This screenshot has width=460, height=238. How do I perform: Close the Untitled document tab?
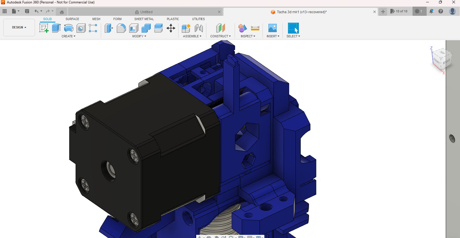219,12
